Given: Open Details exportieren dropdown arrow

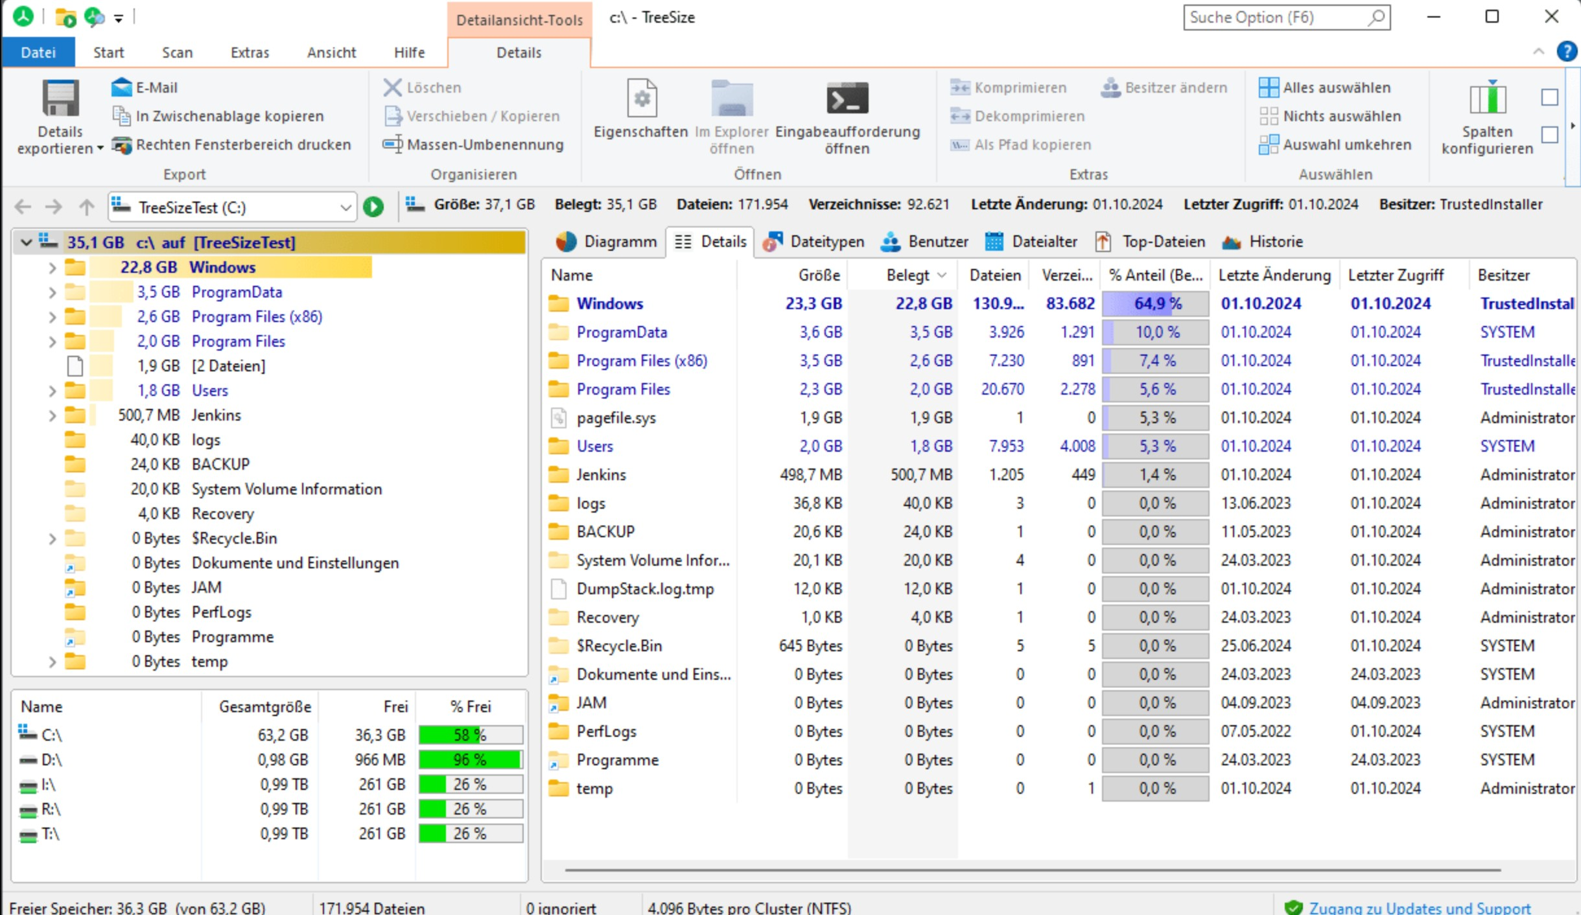Looking at the screenshot, I should click(100, 148).
